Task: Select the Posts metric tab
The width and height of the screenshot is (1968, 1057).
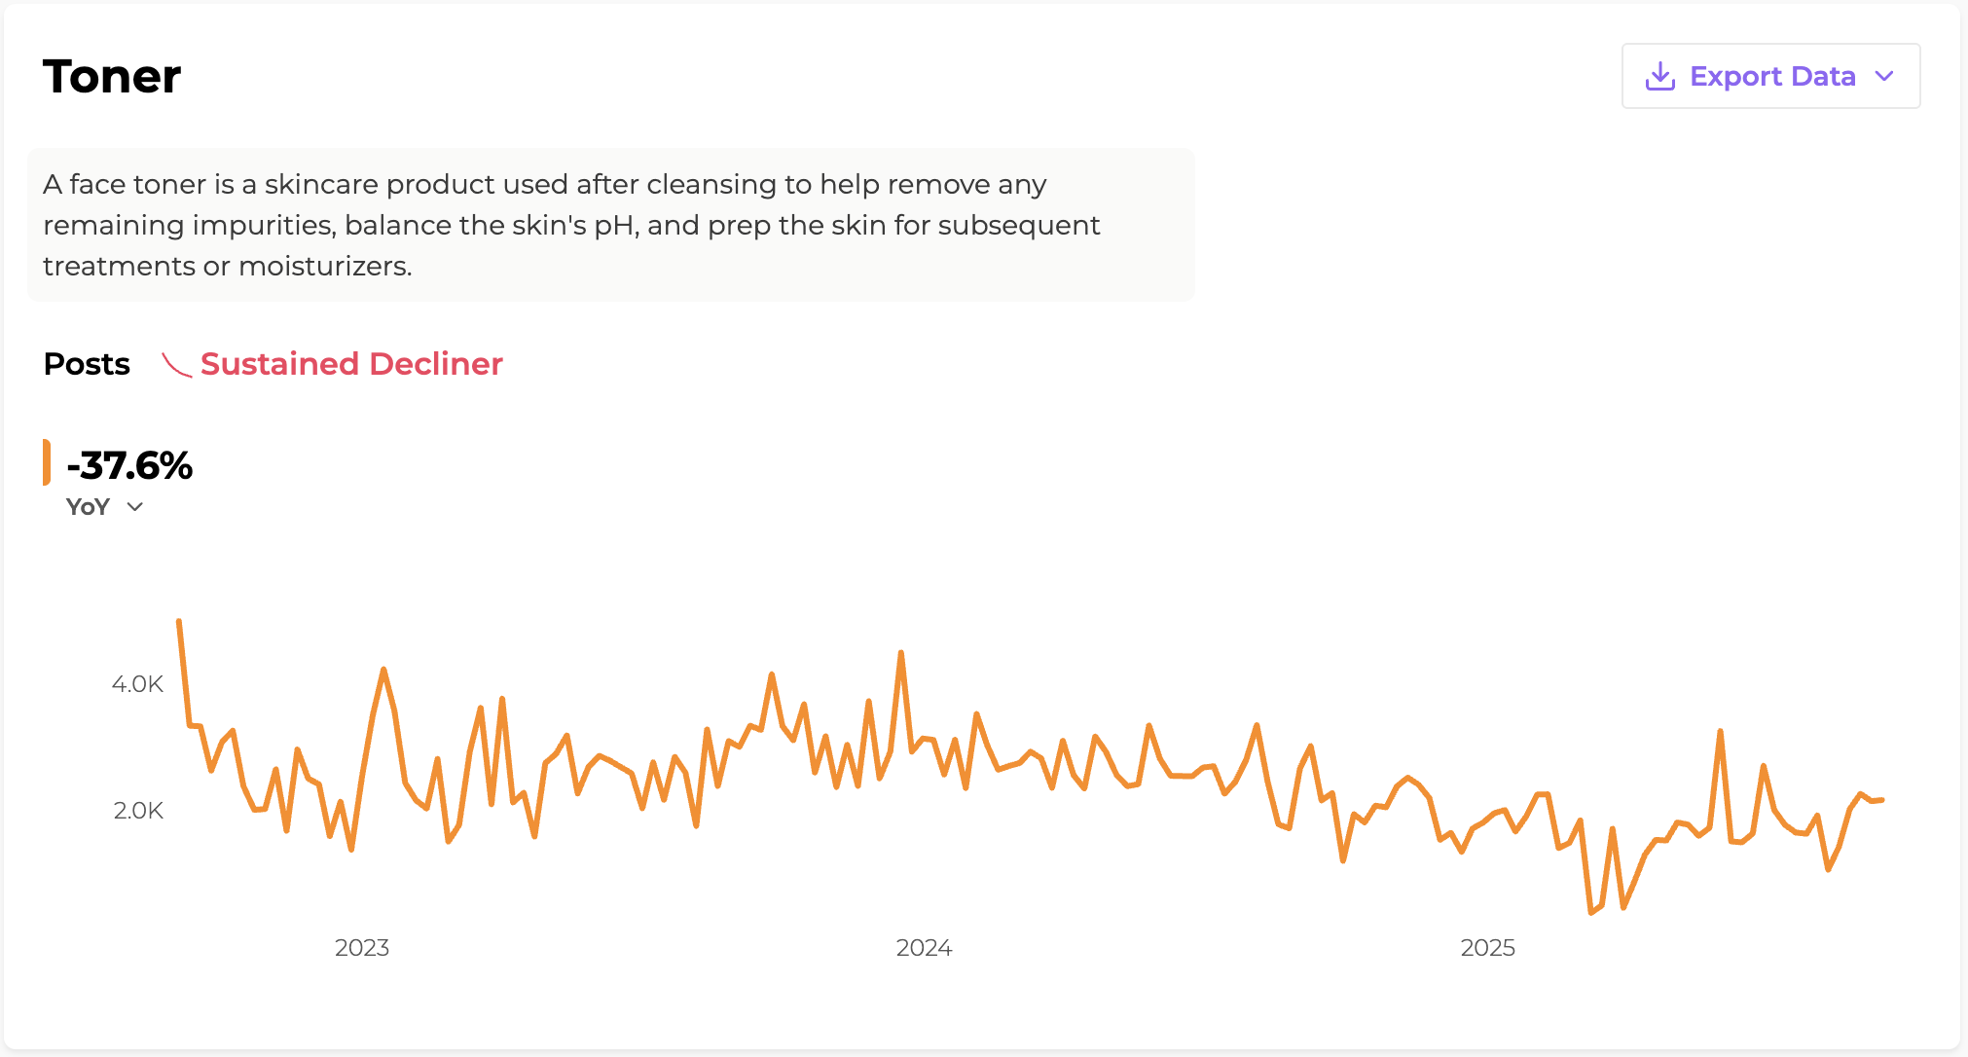Action: tap(87, 364)
